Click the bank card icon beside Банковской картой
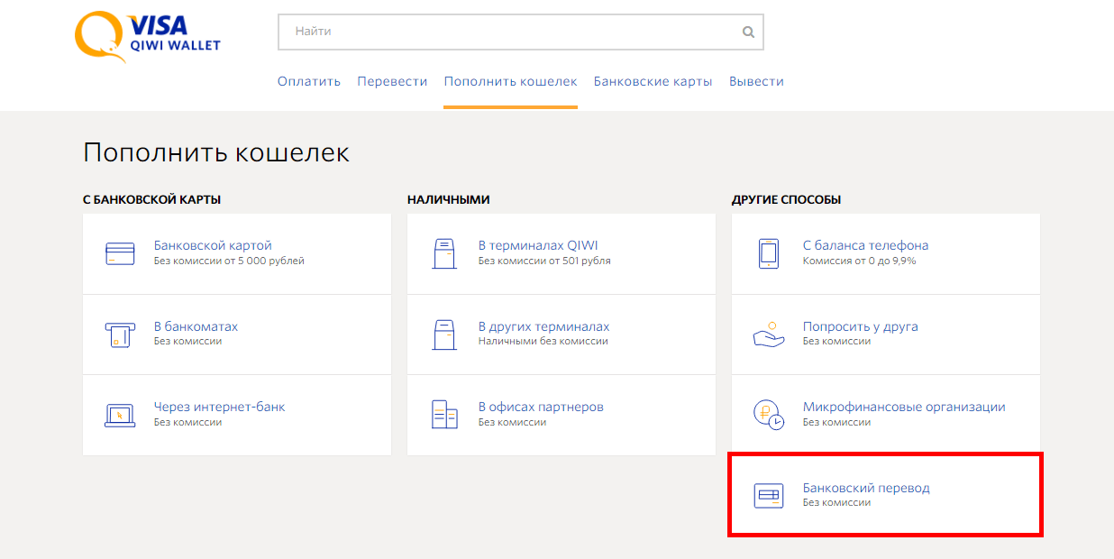Image resolution: width=1114 pixels, height=559 pixels. tap(120, 253)
